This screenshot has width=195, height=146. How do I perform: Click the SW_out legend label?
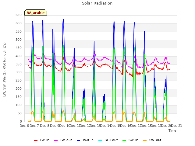155,140
